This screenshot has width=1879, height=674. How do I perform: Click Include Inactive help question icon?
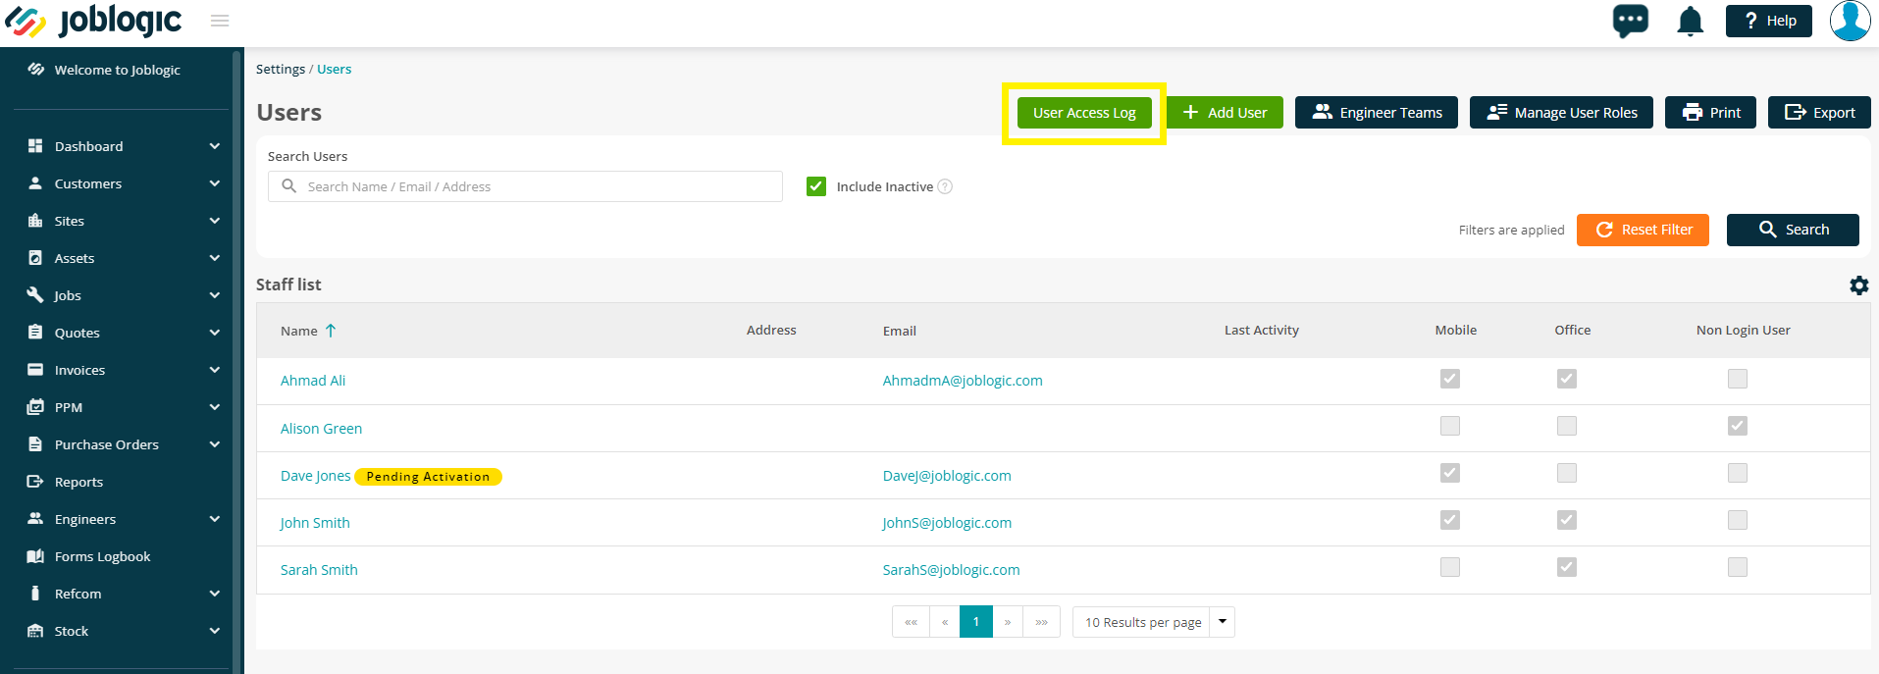point(945,186)
